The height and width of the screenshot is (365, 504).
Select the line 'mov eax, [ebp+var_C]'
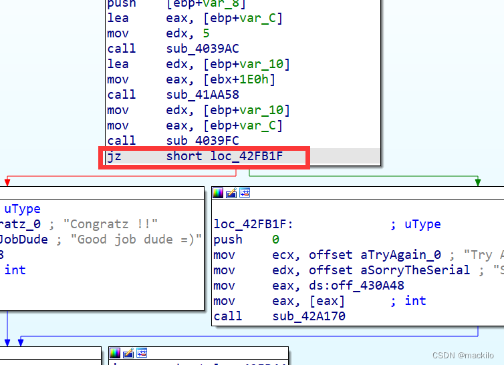pos(195,125)
